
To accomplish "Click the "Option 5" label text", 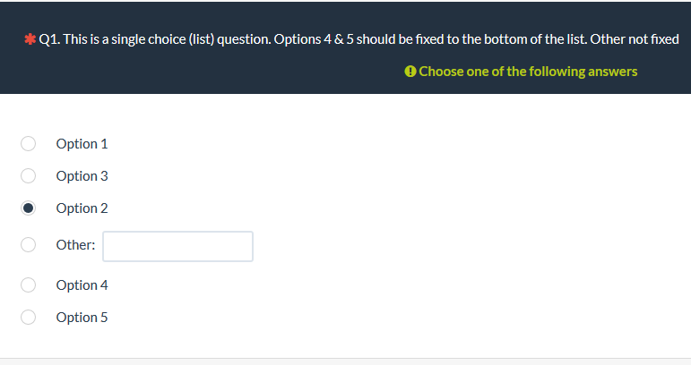I will pos(82,317).
